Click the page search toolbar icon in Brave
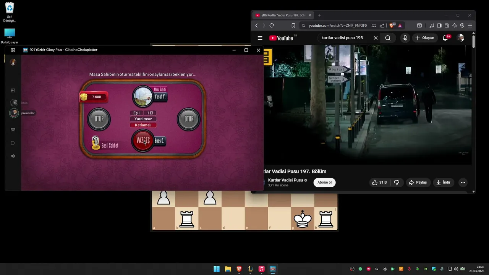This screenshot has width=489, height=275. coord(419,26)
